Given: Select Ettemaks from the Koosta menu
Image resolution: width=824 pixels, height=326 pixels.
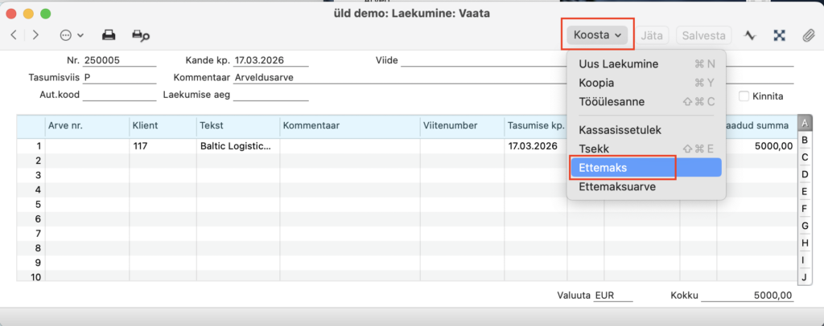Looking at the screenshot, I should [603, 167].
